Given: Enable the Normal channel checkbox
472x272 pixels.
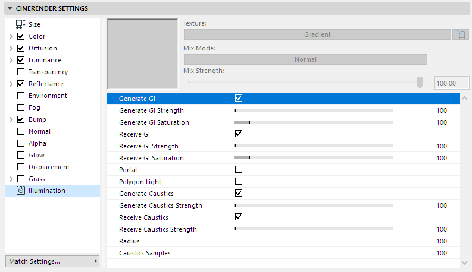Looking at the screenshot, I should [21, 131].
